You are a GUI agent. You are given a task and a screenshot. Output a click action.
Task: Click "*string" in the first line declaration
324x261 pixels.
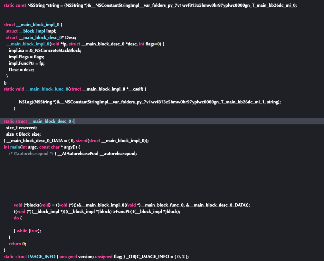coord(52,5)
